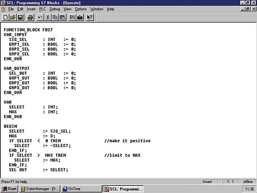Switch to Datei-Manager in the taskbar
This screenshot has width=257, height=193.
click(x=40, y=189)
